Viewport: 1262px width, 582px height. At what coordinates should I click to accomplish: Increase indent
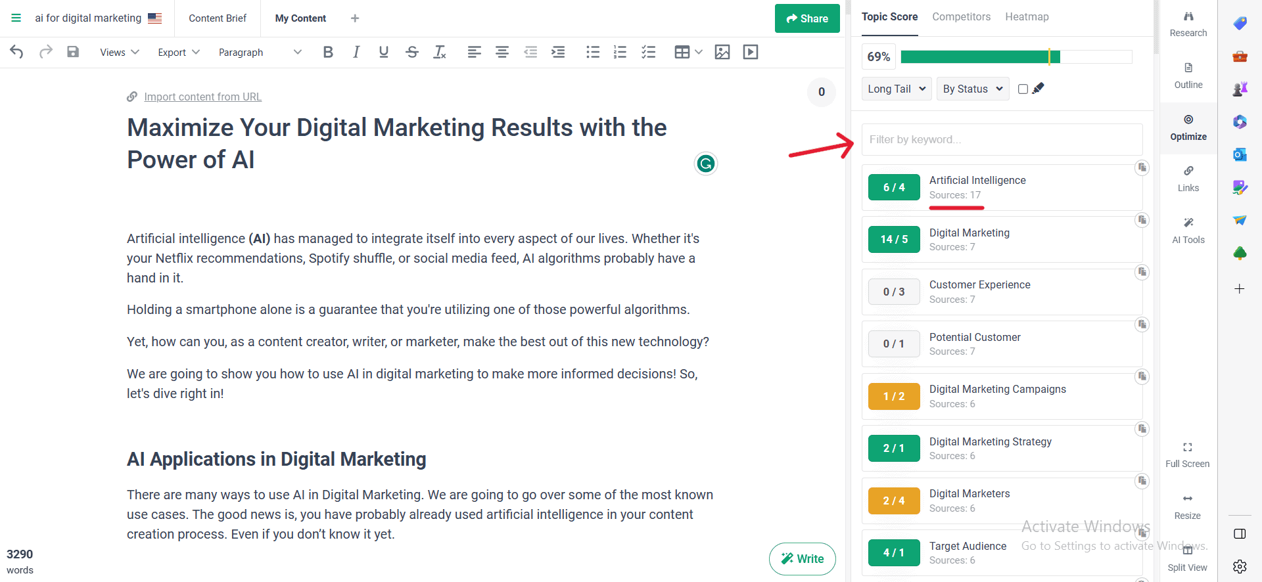(x=558, y=52)
